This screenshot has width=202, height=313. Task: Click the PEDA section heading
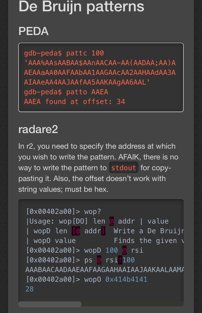tap(33, 32)
